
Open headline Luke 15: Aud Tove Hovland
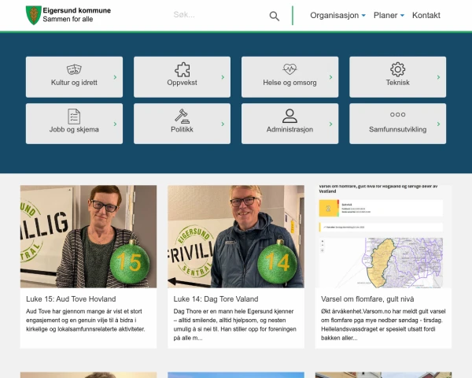click(x=71, y=299)
